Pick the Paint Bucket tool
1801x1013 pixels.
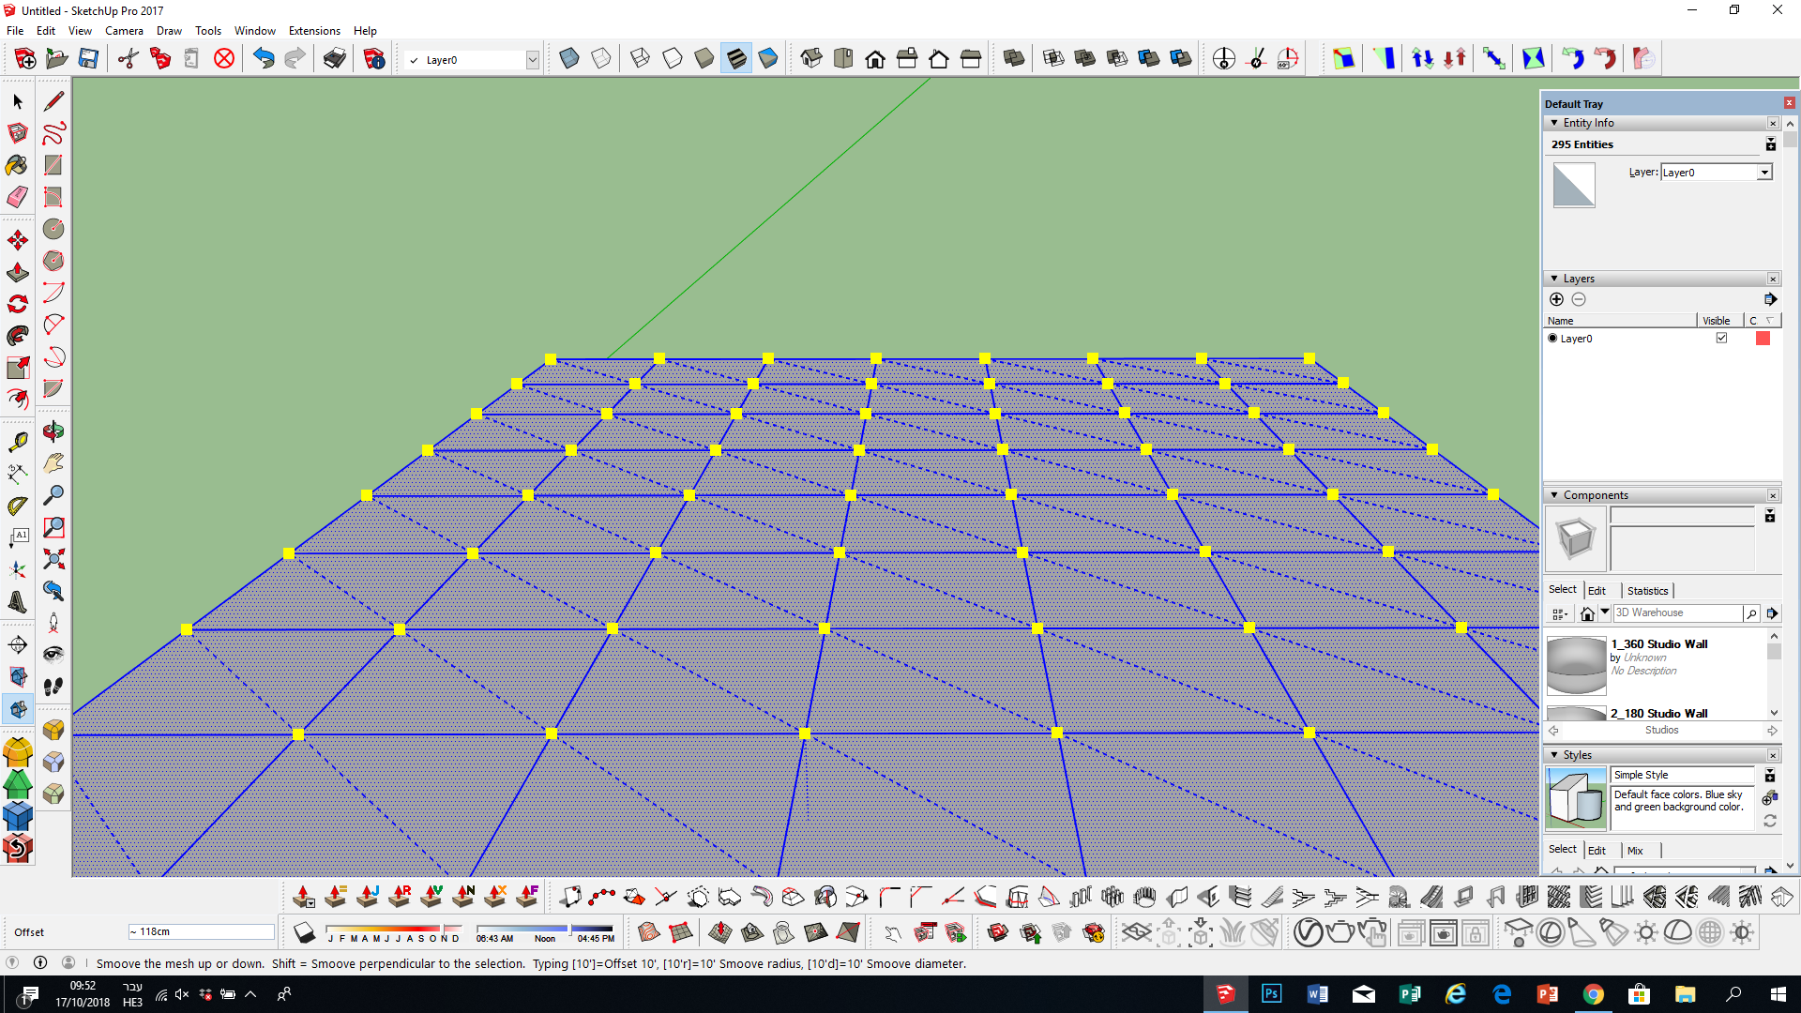tap(18, 165)
